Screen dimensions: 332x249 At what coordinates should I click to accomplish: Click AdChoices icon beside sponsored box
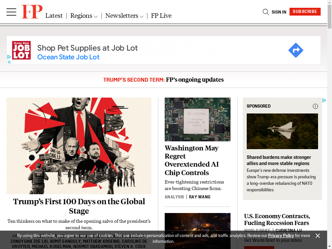[324, 101]
